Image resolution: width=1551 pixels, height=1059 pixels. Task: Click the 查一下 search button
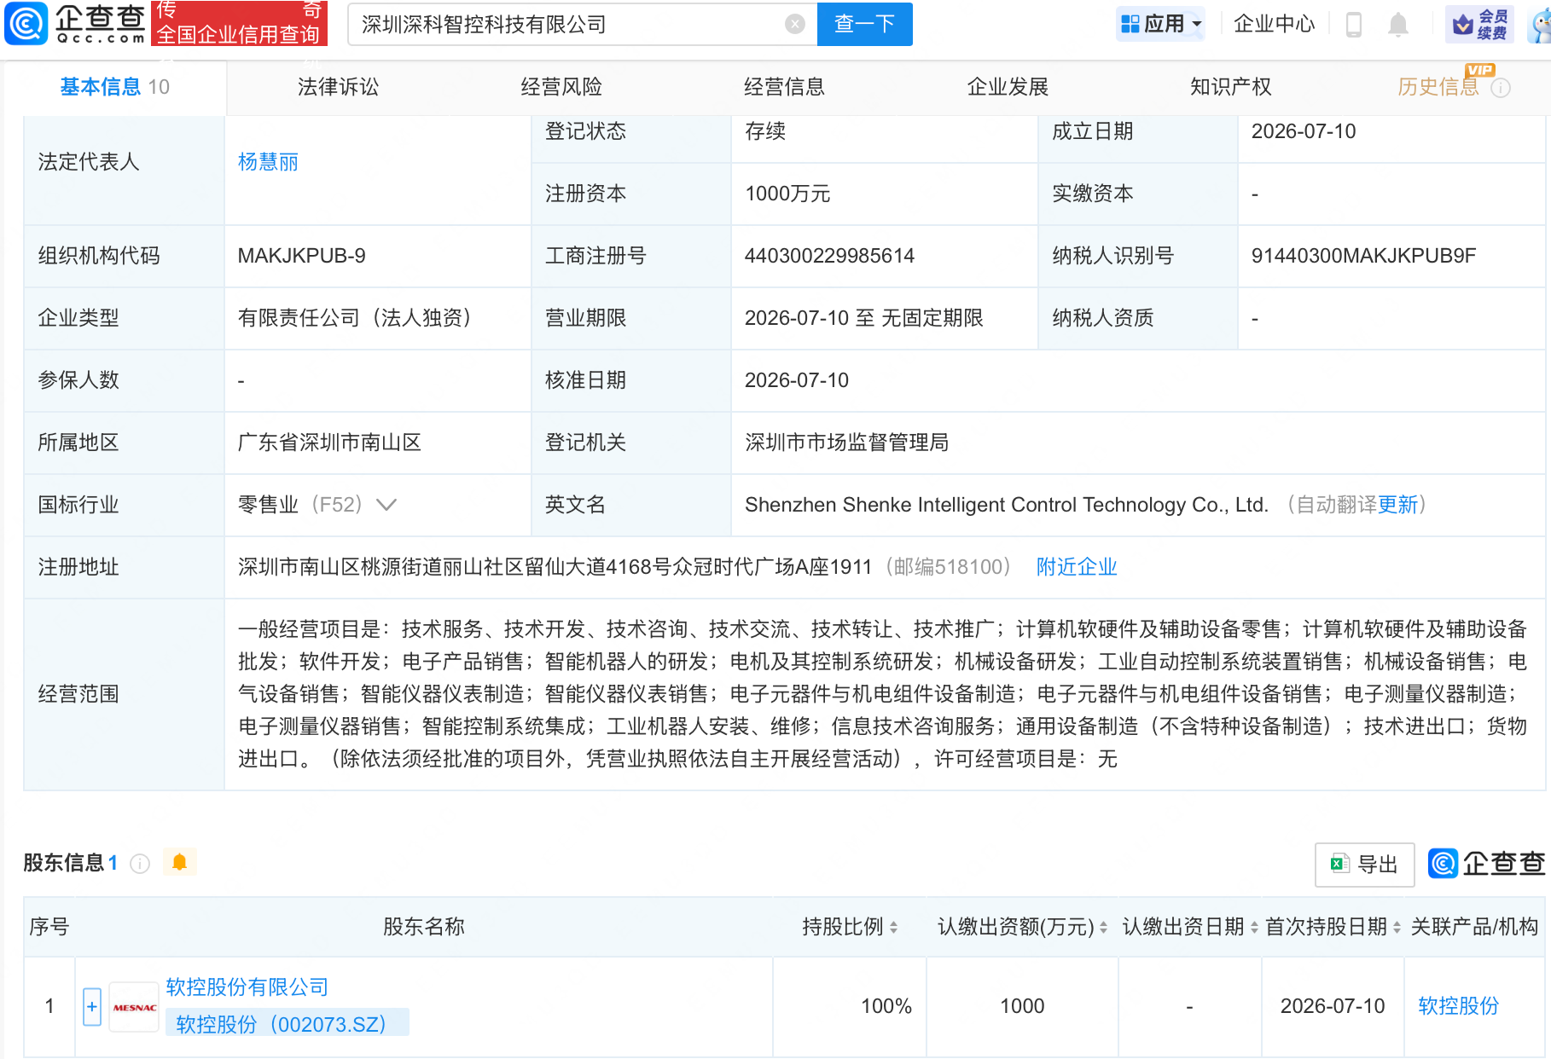(x=864, y=24)
